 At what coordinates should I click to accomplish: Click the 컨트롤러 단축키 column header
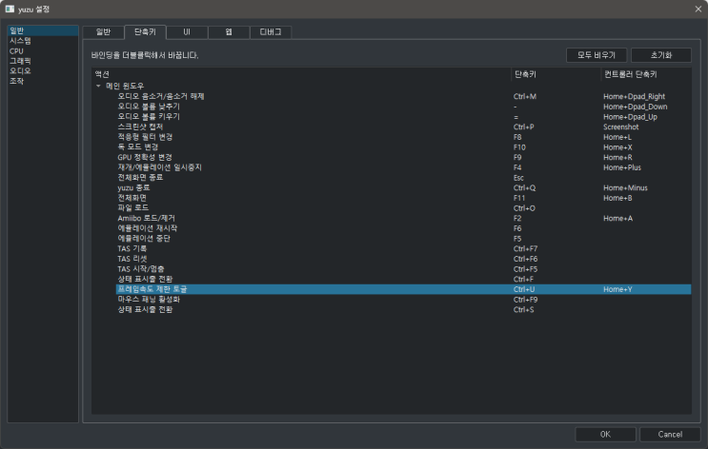click(646, 74)
